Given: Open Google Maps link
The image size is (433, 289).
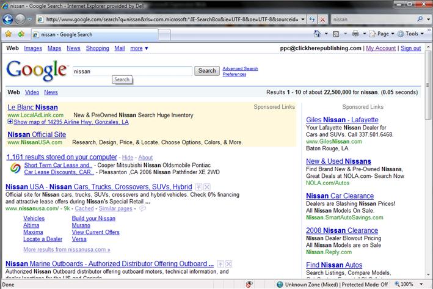Looking at the screenshot, I should pos(54,48).
